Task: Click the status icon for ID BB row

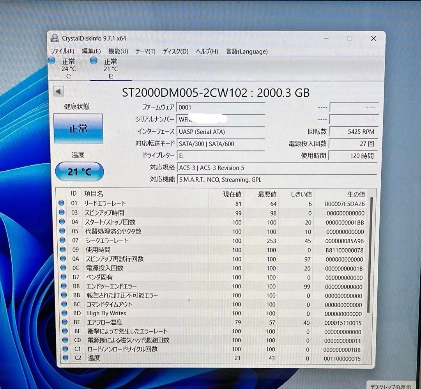Action: [x=64, y=295]
